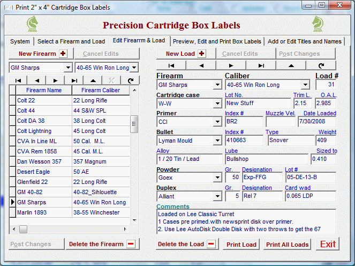
Task: Click Delete the Load button
Action: 187,244
